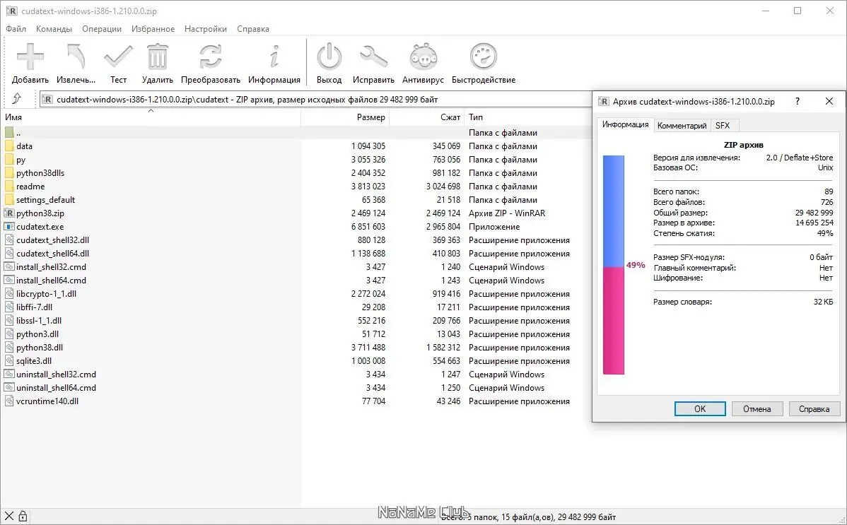The height and width of the screenshot is (525, 847).
Task: Click packed value 3 024 698
Action: (443, 187)
